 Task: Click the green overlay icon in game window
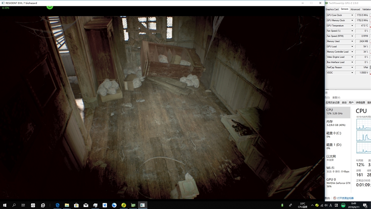[50, 7]
